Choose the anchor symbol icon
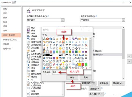The width and height of the screenshot is (132, 97). (x=79, y=61)
